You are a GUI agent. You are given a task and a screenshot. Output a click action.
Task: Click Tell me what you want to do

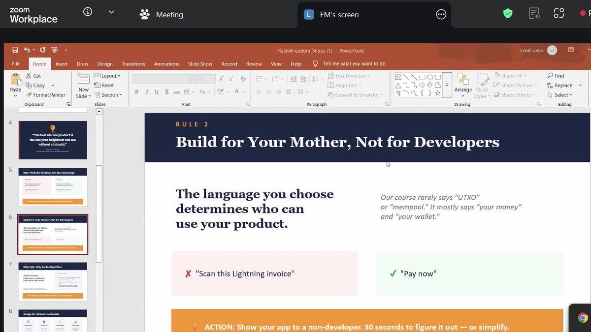point(354,64)
